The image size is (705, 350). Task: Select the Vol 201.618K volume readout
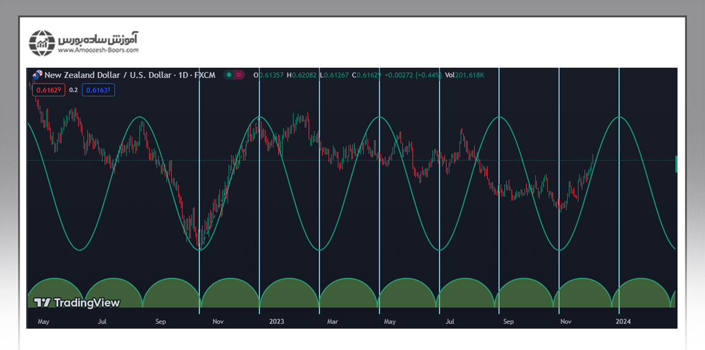point(465,75)
